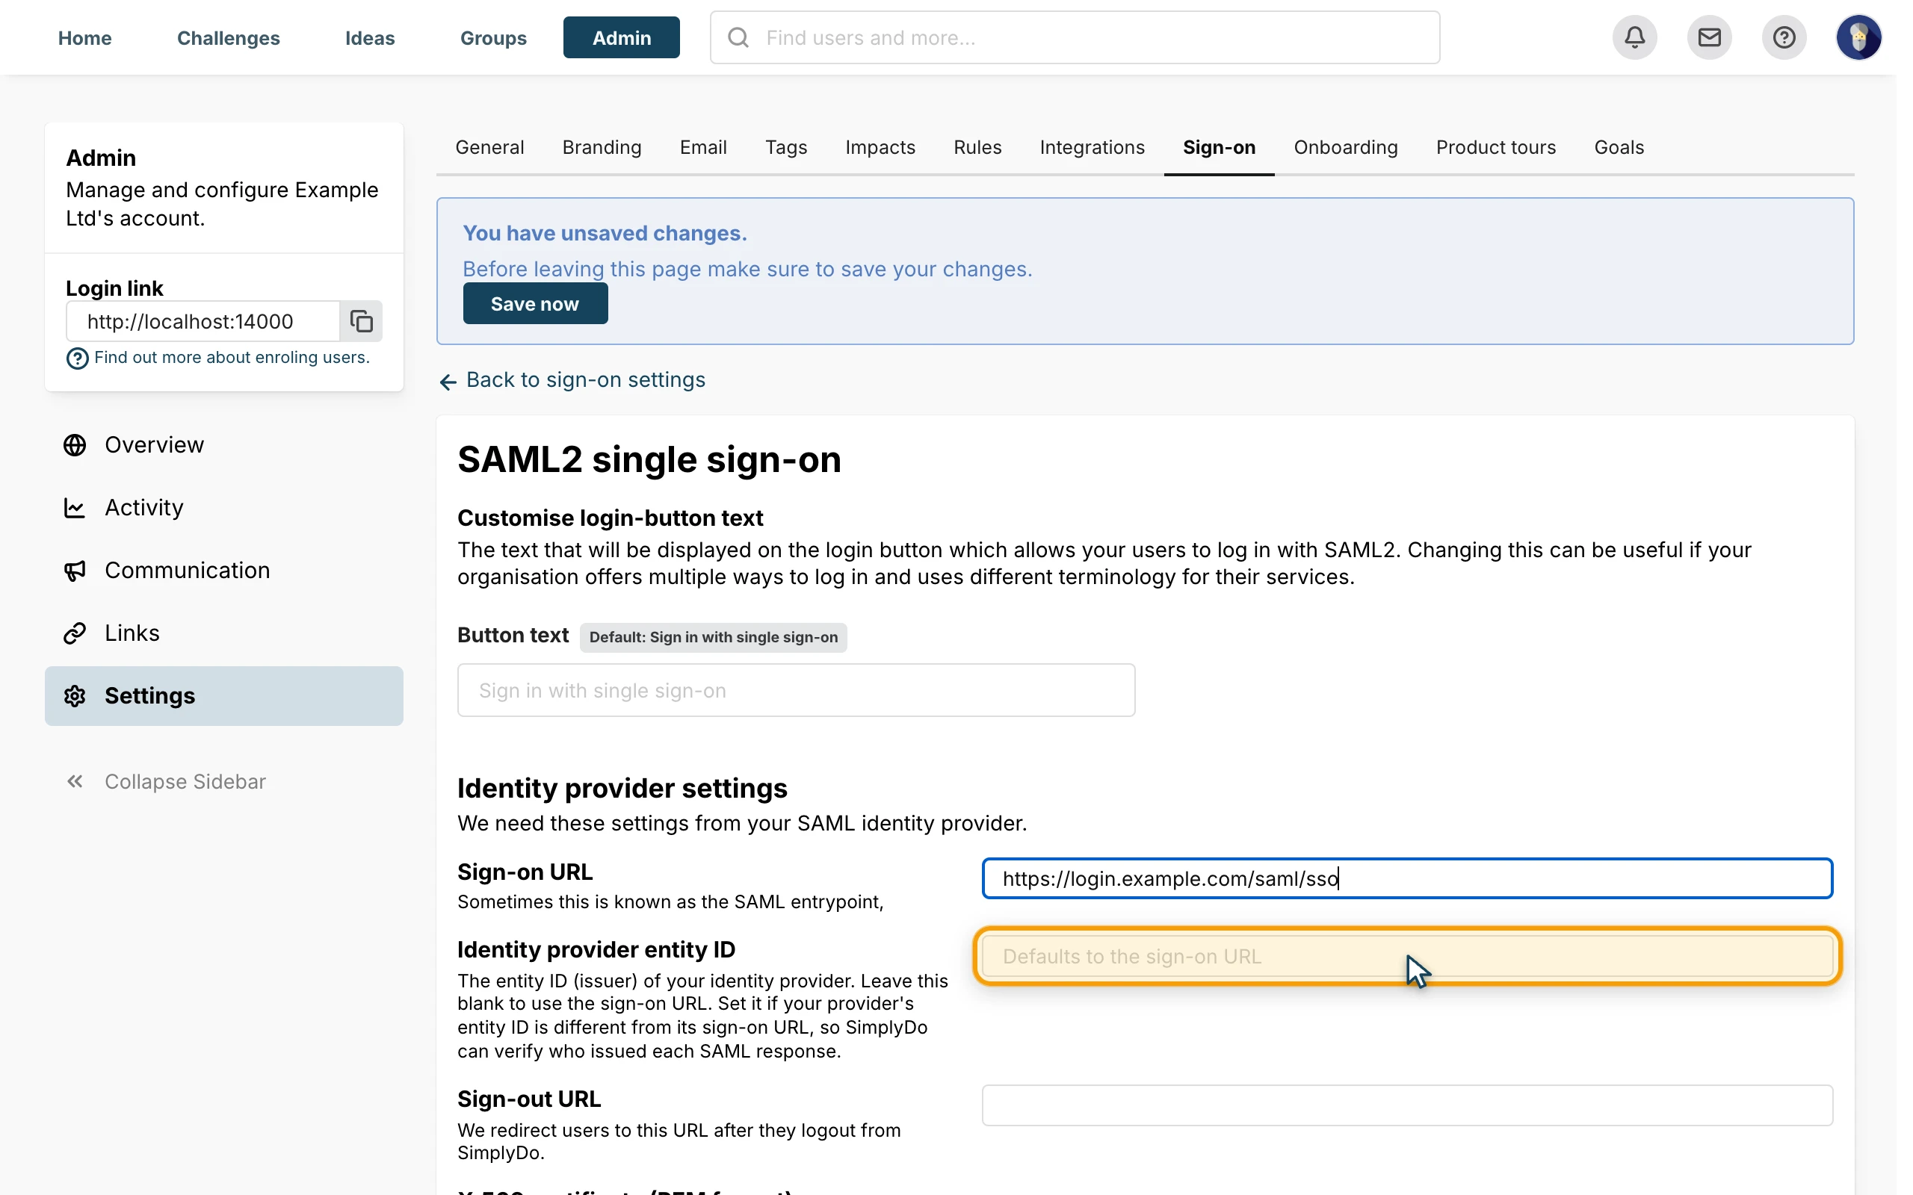Open the Rules tab
1913x1195 pixels.
(977, 147)
